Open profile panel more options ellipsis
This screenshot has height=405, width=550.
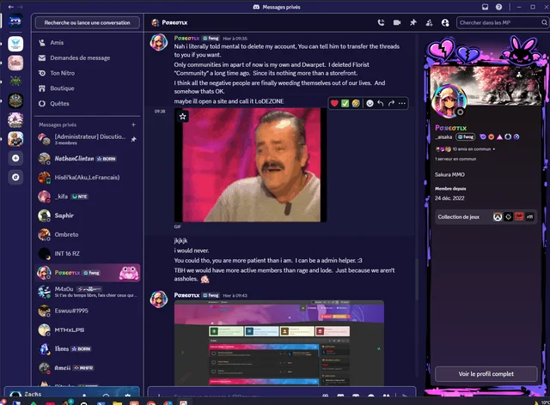click(534, 75)
